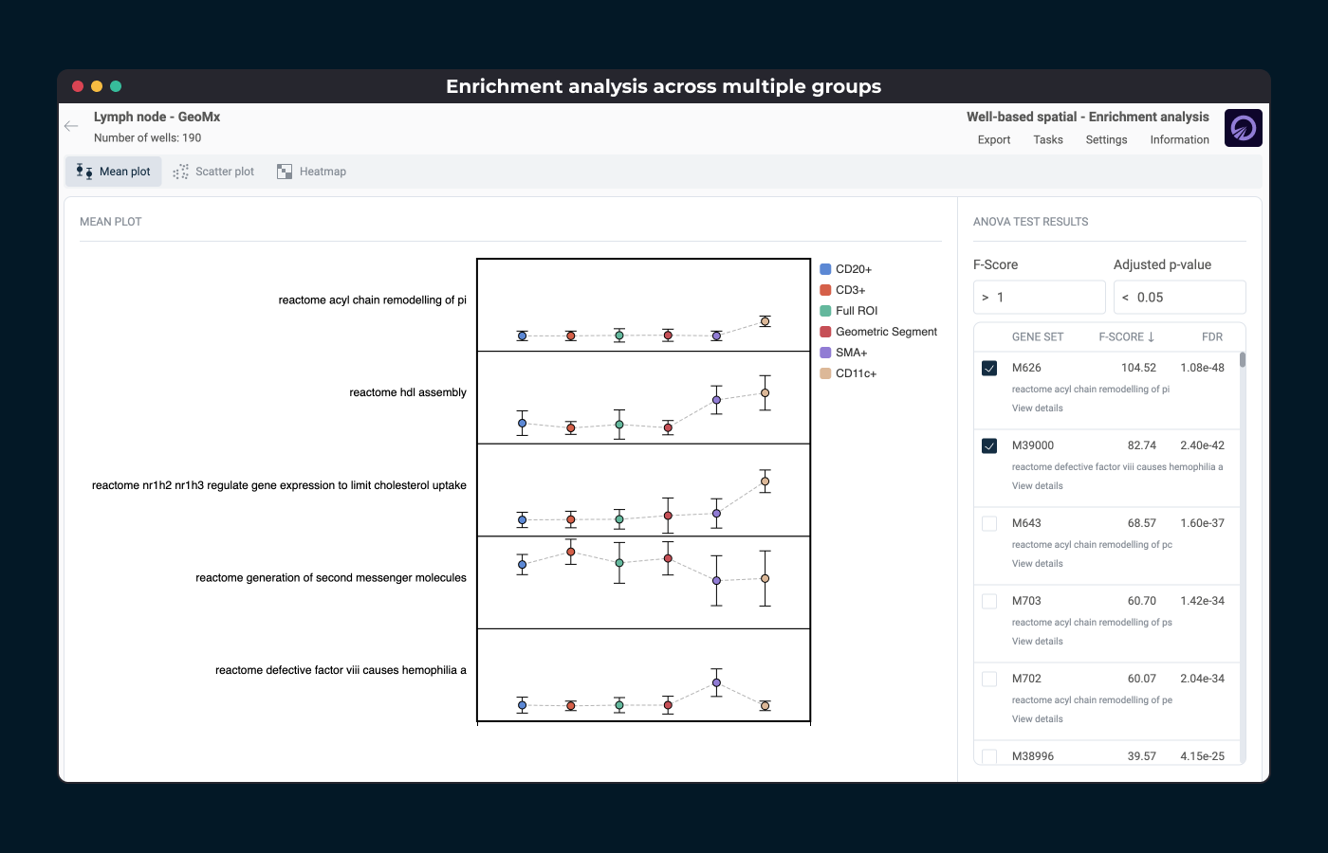Open the Settings menu
Screen dimensions: 1328x853
pyautogui.click(x=1106, y=139)
